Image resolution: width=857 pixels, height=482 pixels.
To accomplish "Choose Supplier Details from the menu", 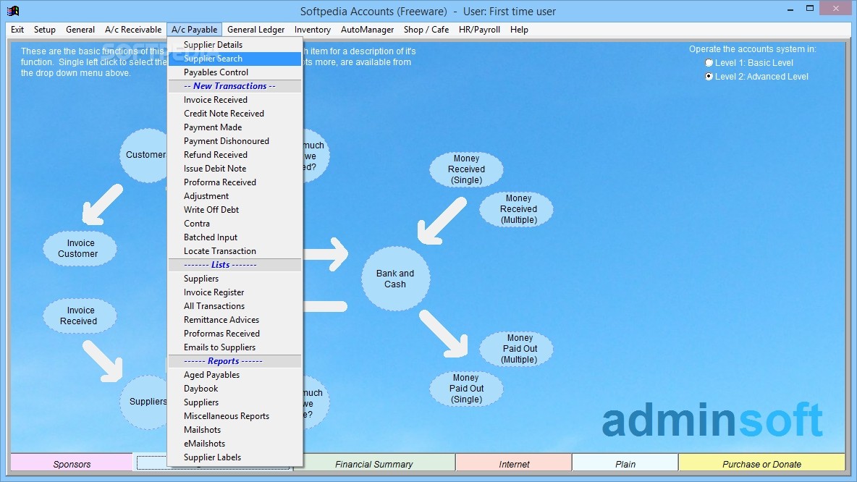I will (235, 45).
